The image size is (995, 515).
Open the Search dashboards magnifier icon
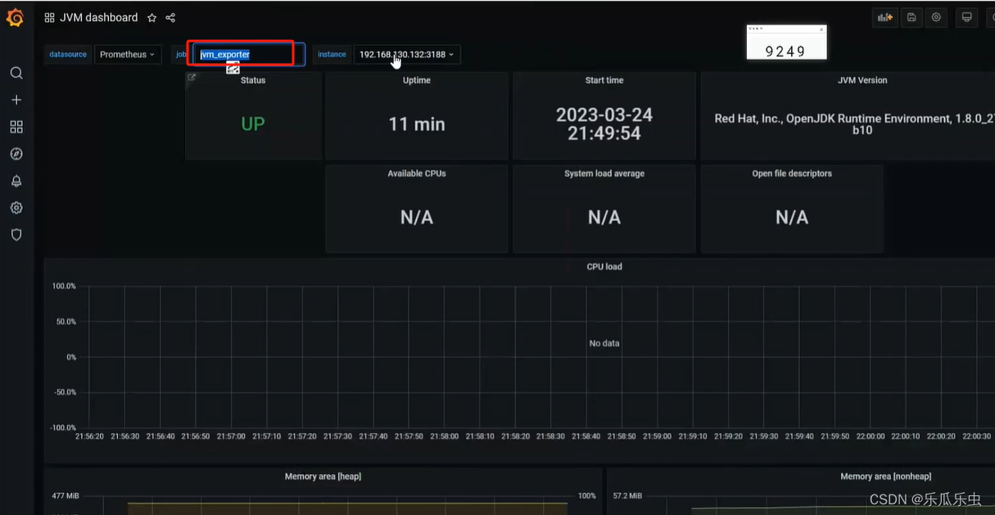pos(16,73)
